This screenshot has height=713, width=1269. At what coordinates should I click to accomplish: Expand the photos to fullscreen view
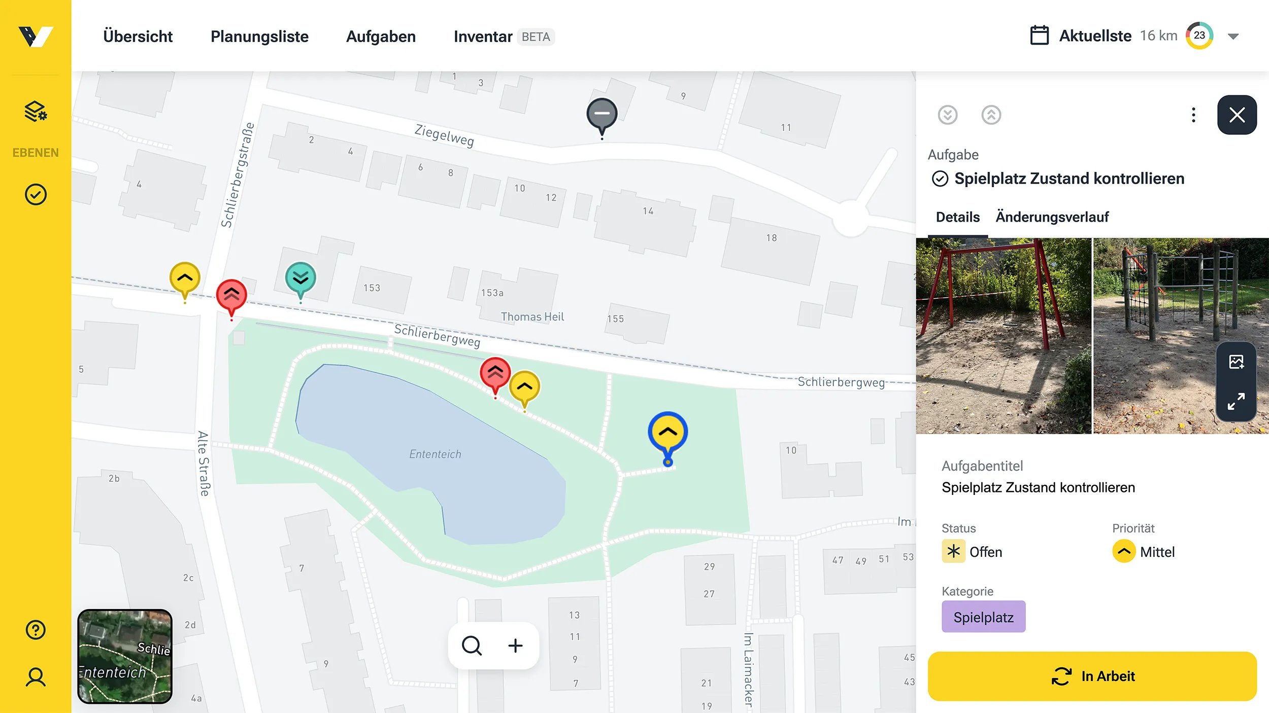1236,402
